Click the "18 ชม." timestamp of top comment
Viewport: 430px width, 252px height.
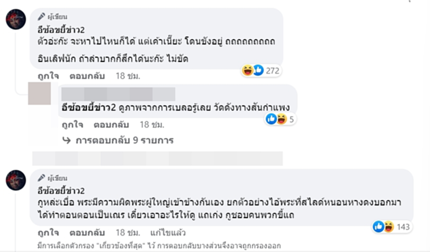point(128,76)
